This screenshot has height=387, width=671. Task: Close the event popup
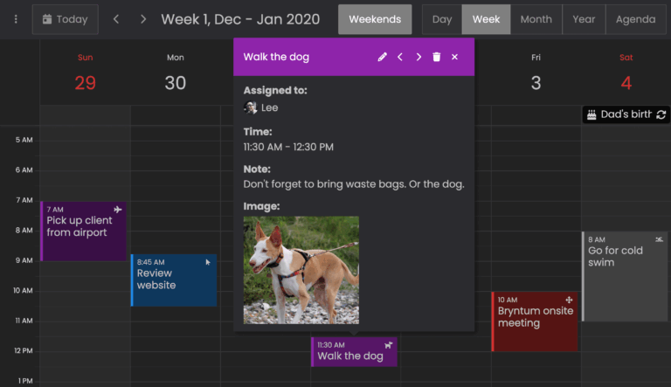click(x=454, y=57)
